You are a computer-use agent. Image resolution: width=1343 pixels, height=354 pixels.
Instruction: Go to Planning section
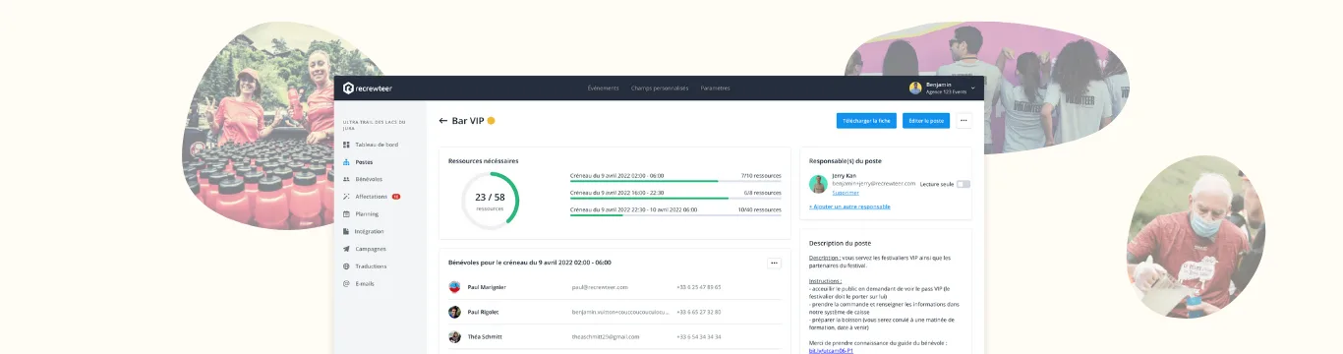(367, 213)
